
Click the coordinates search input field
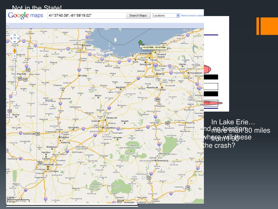(x=87, y=16)
